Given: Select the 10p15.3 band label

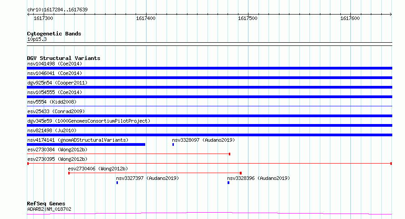Looking at the screenshot, I should click(x=37, y=39).
